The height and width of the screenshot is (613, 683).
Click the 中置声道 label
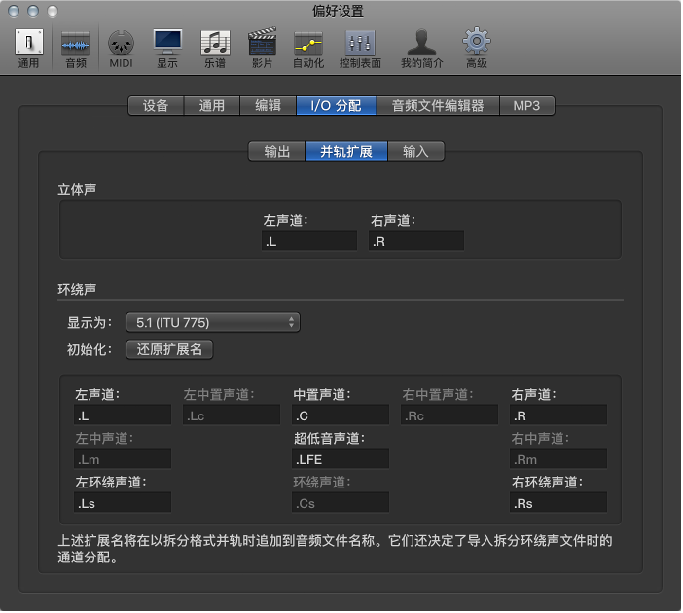322,395
